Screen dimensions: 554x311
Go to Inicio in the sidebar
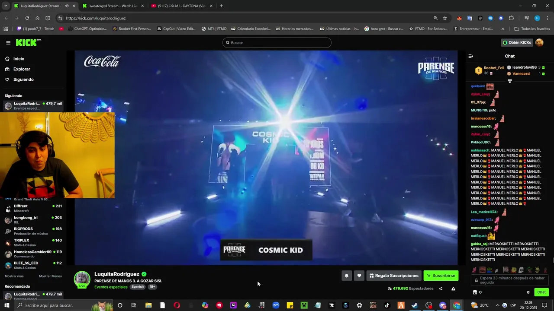coord(14,59)
